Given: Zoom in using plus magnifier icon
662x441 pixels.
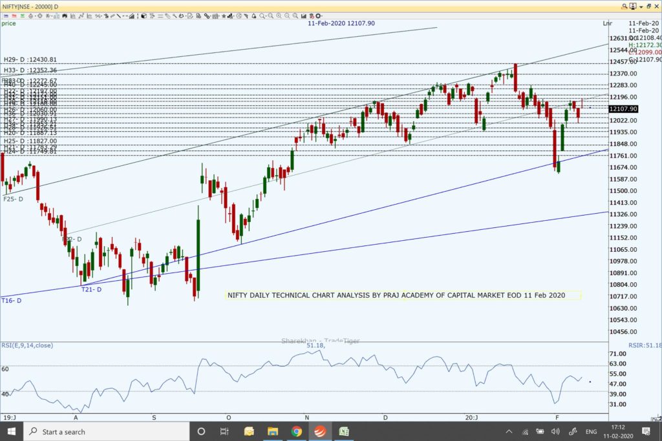Looking at the screenshot, I should 279,16.
